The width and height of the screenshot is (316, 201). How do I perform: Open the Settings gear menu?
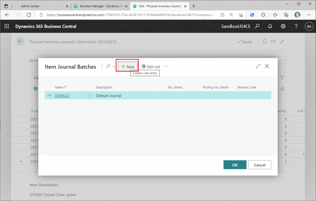point(283,26)
